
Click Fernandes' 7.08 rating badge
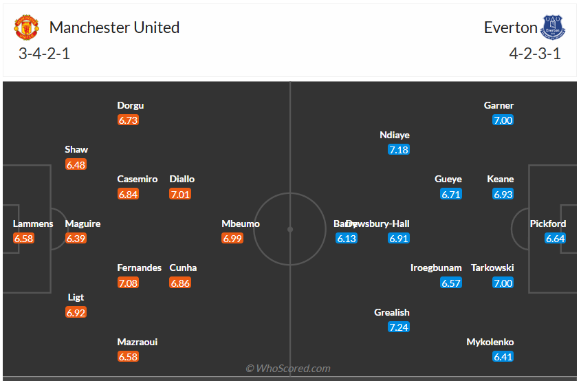pos(128,283)
